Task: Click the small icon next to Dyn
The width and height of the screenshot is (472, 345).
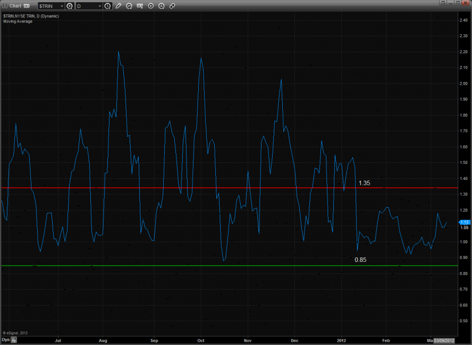Action: point(14,339)
